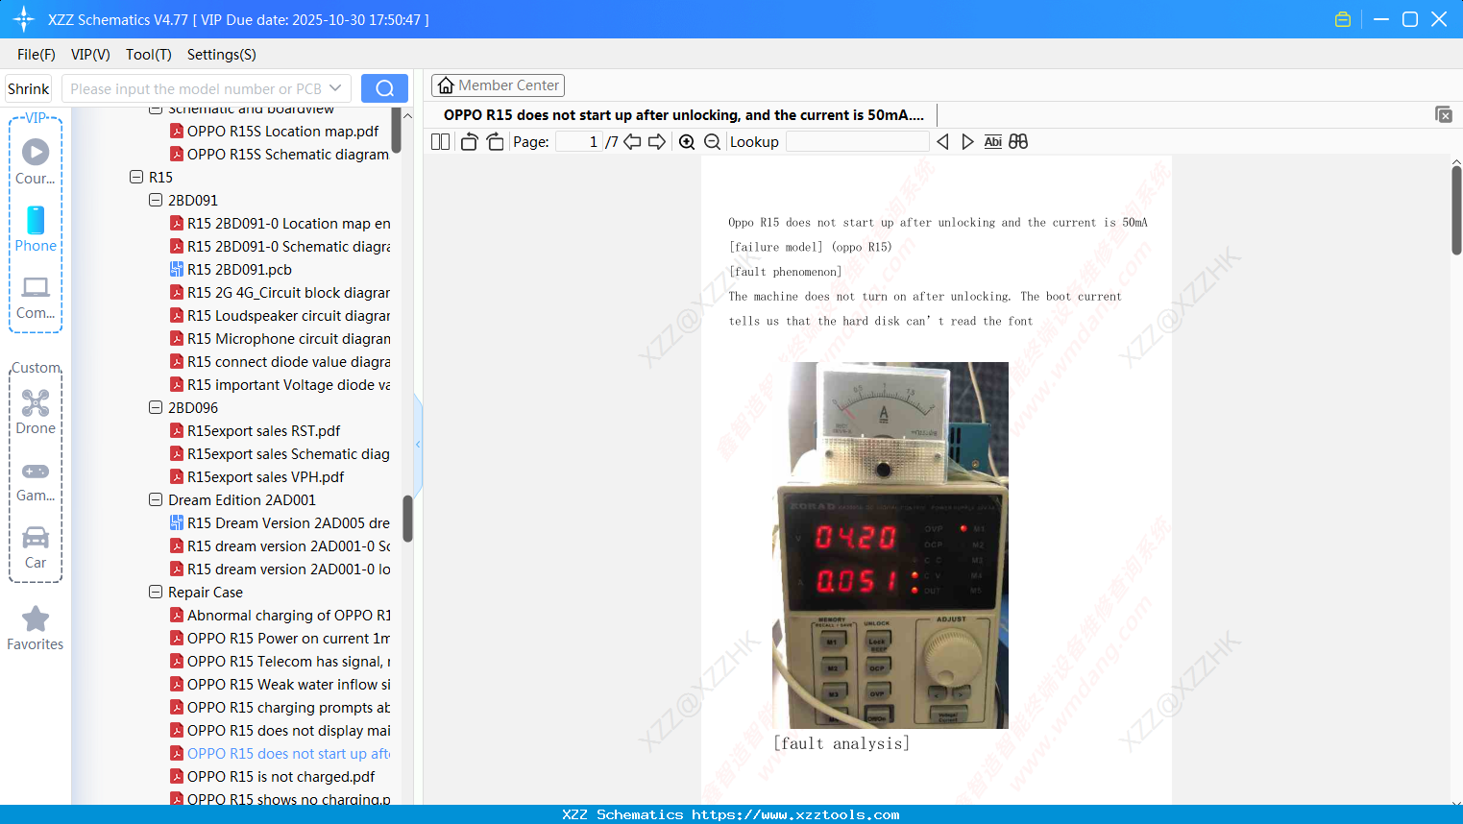Open OPPO R15S Location map.pdf

275,132
